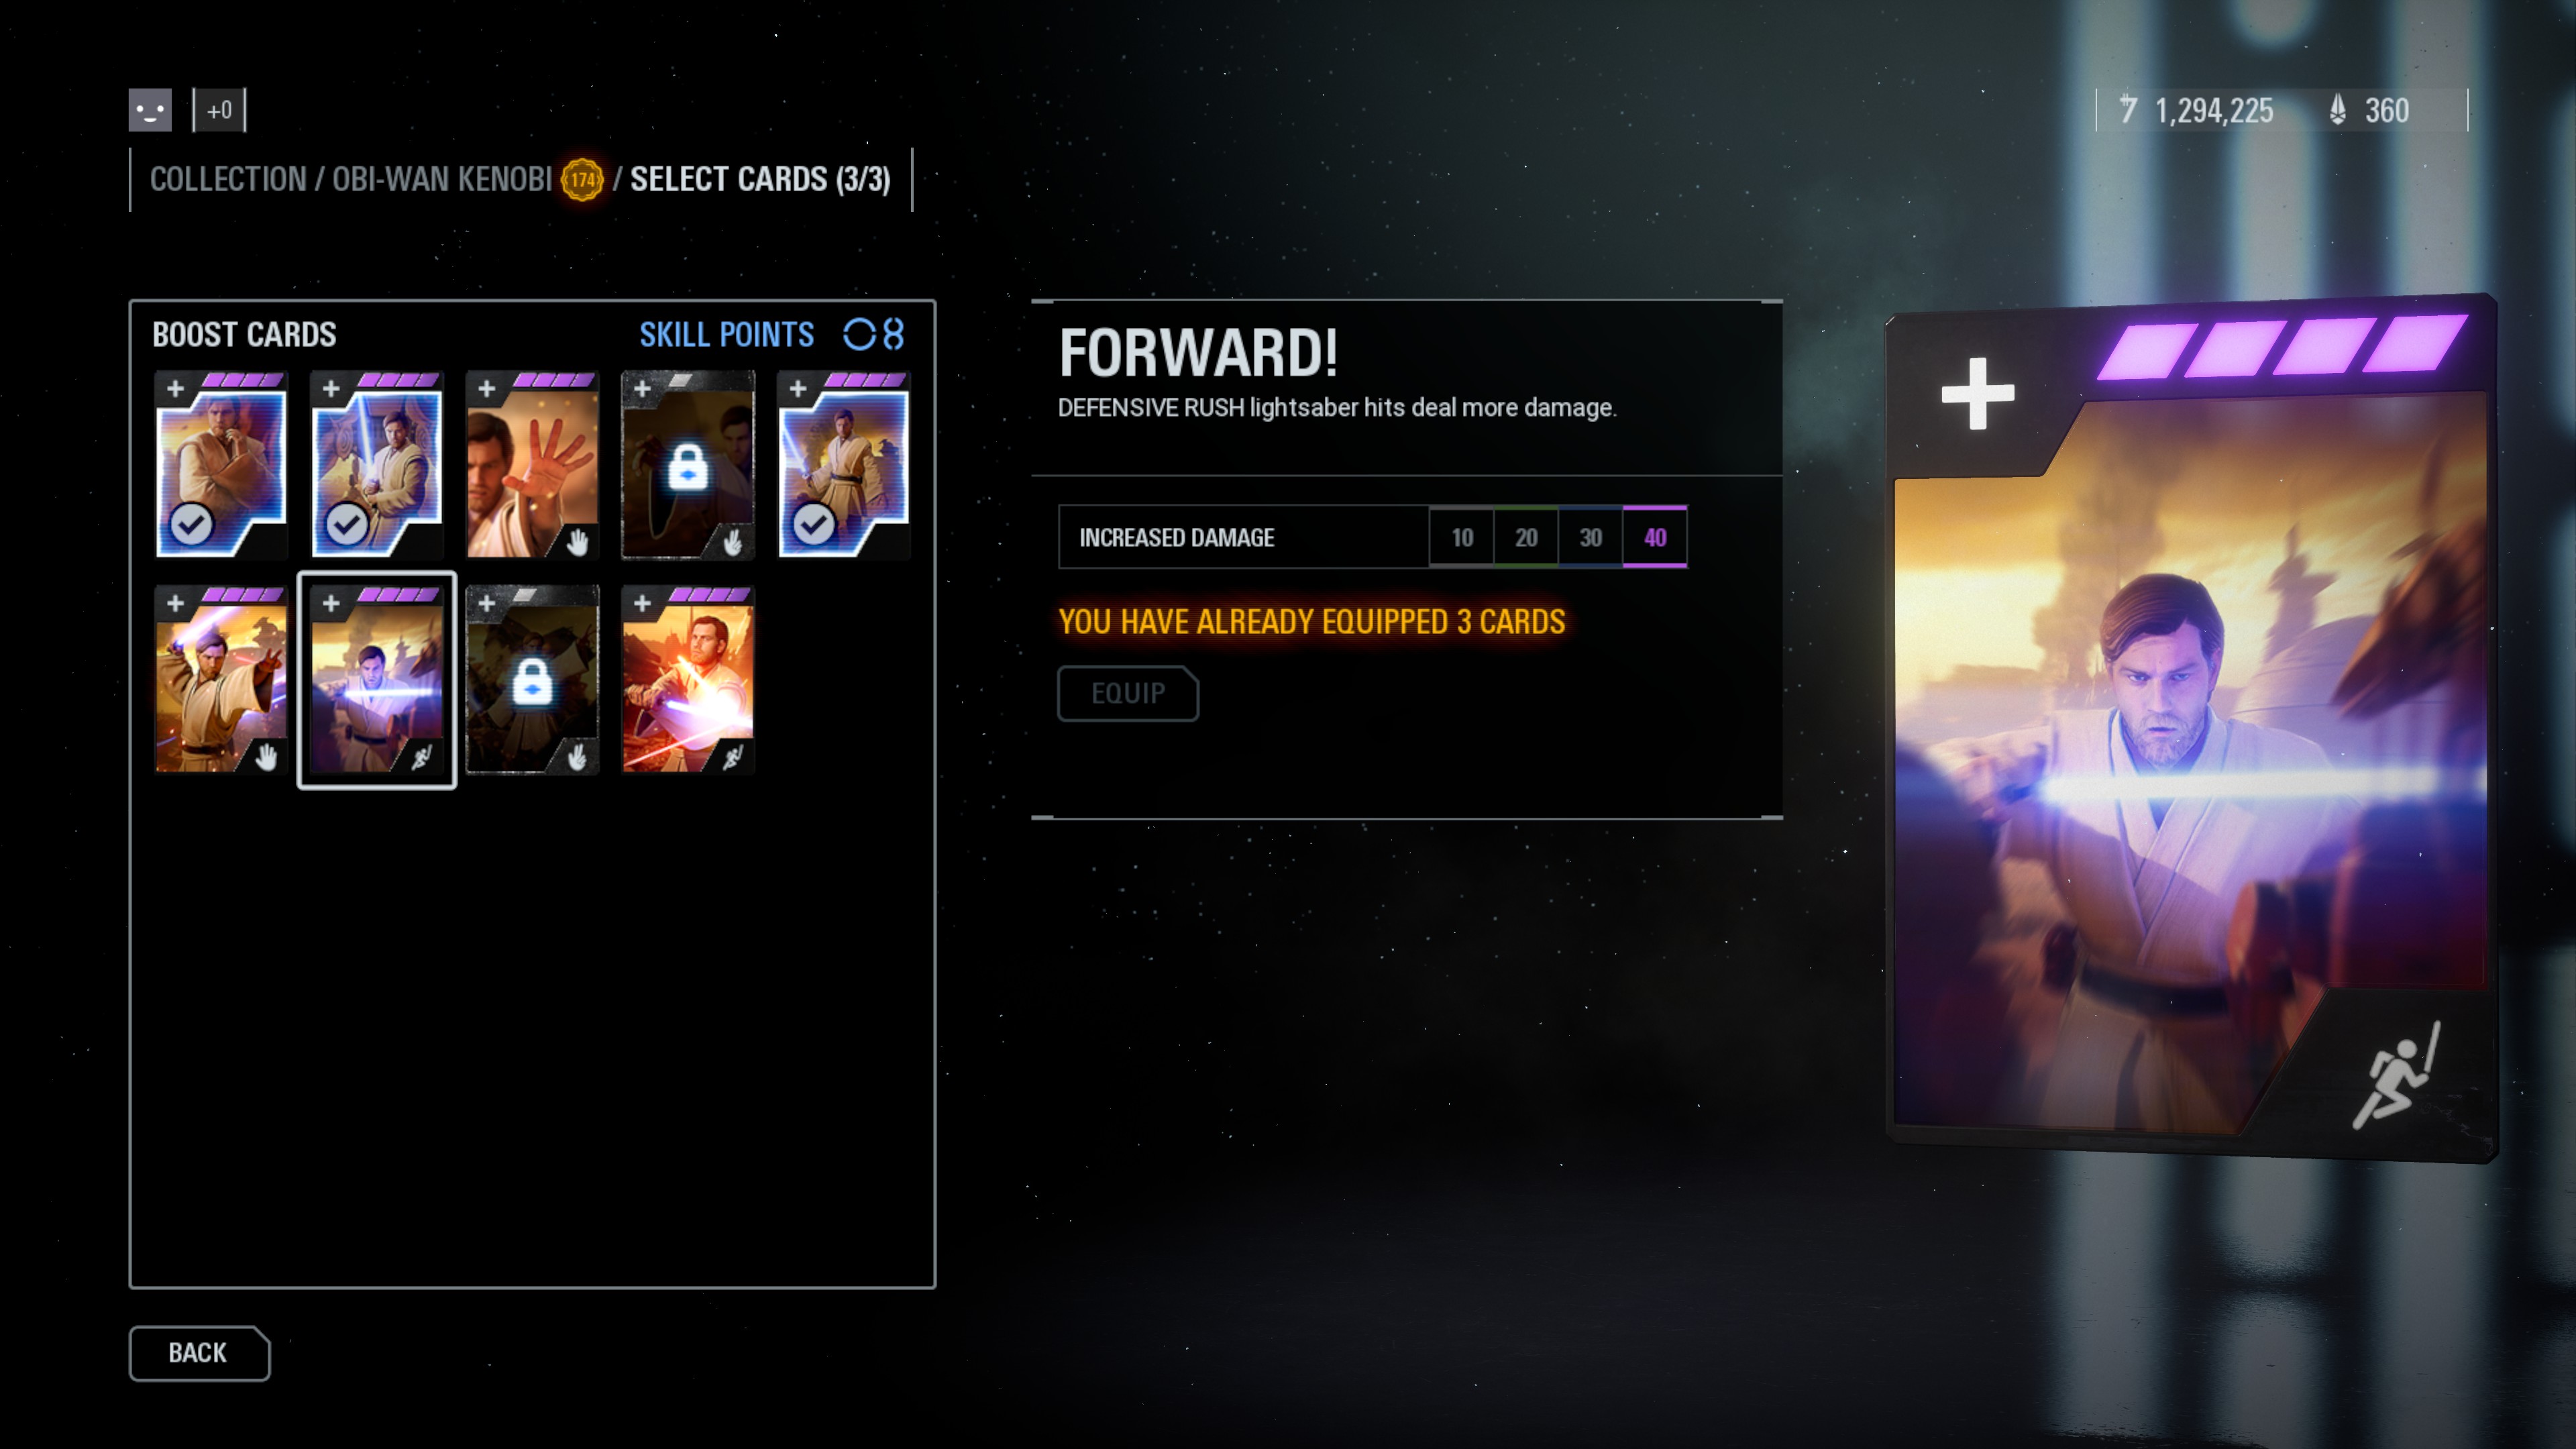Open the Collection breadcrumb
This screenshot has height=1449, width=2576.
(x=228, y=180)
